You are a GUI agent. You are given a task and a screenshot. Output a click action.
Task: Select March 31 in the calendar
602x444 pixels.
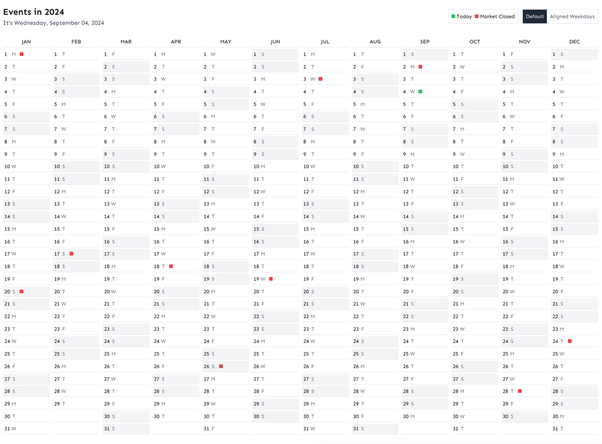coord(126,428)
